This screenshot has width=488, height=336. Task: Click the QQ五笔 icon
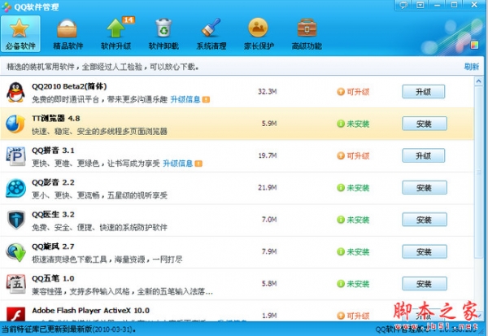(x=16, y=284)
